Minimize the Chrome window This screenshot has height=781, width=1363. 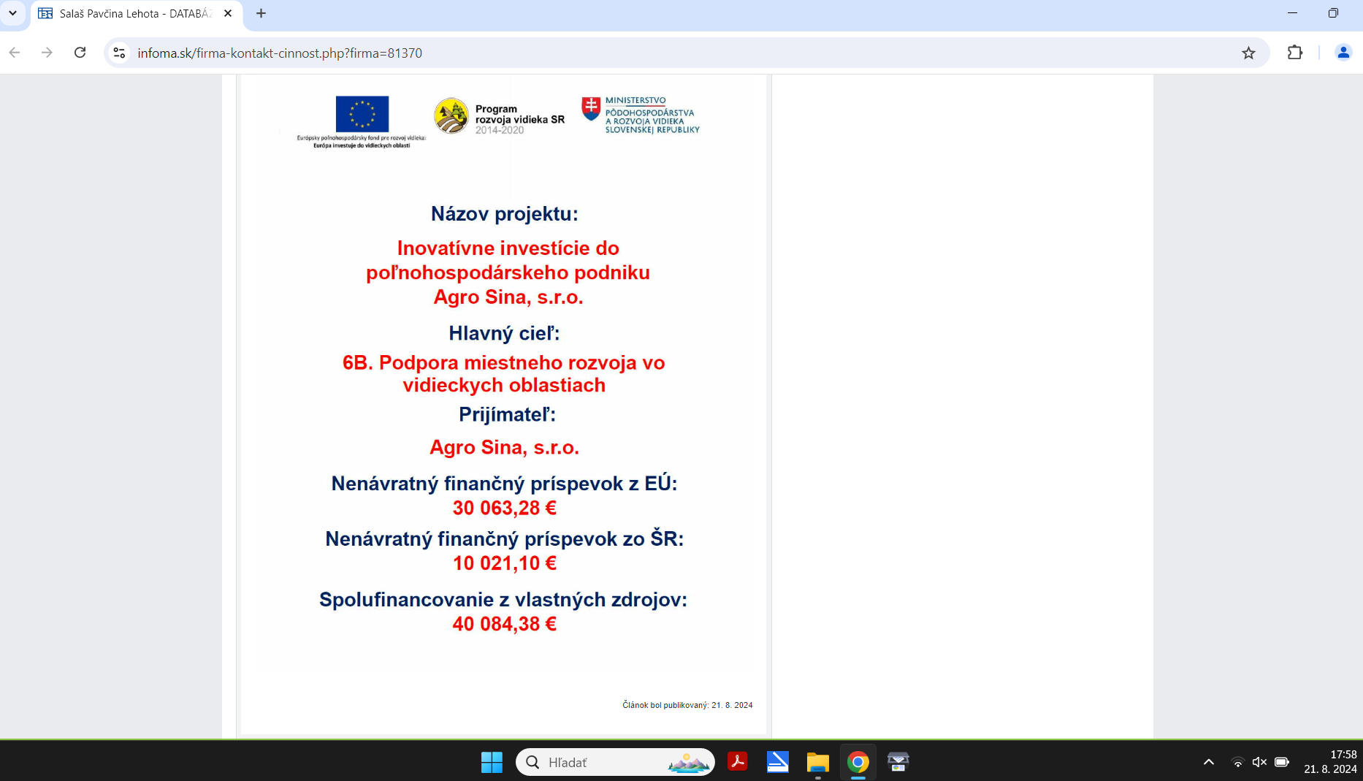(1292, 13)
